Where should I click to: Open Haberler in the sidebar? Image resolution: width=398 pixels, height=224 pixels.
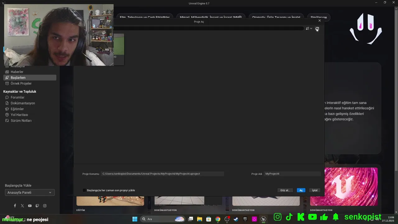click(x=30, y=72)
